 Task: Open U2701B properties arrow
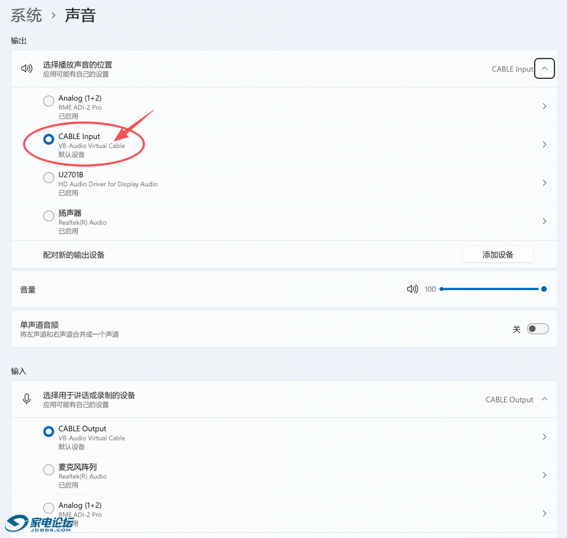[544, 183]
